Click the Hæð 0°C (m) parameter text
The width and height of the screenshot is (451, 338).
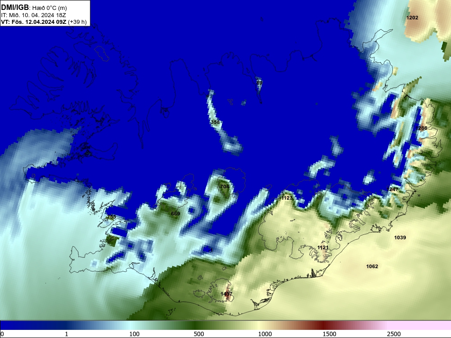coord(50,8)
